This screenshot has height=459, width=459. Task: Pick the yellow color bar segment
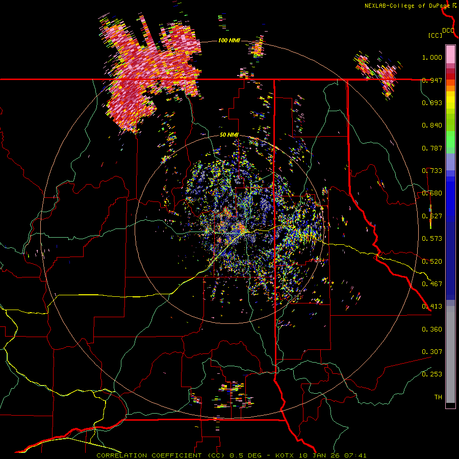click(x=450, y=100)
